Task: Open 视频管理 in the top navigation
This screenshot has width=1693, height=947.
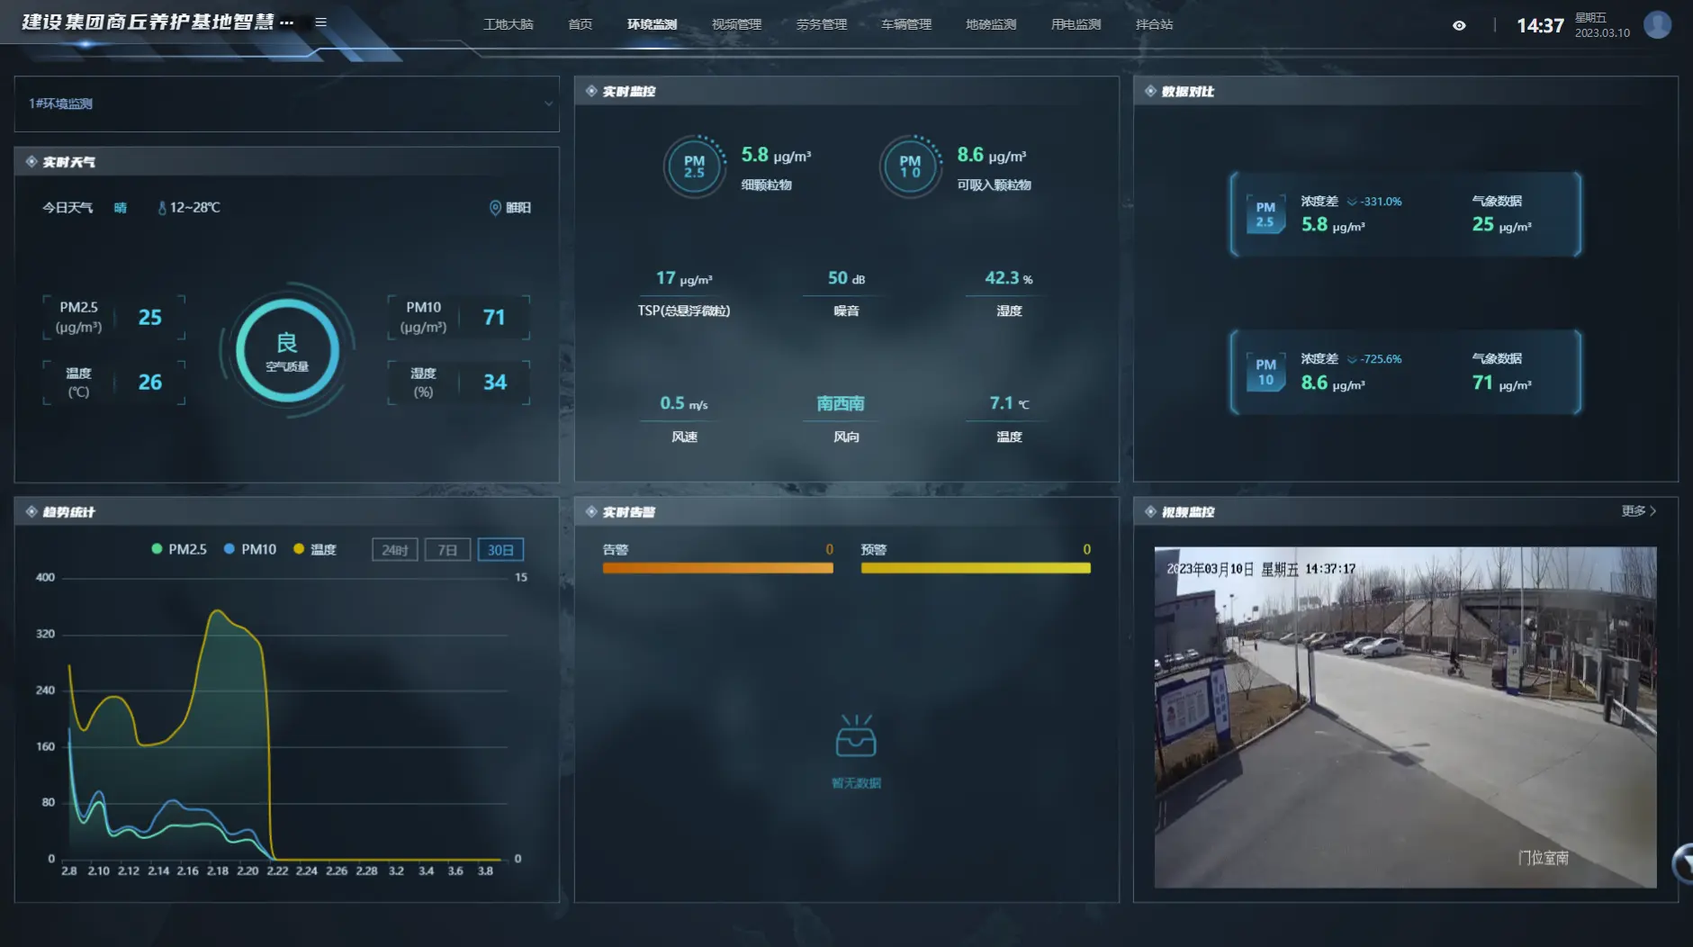Action: pos(736,24)
